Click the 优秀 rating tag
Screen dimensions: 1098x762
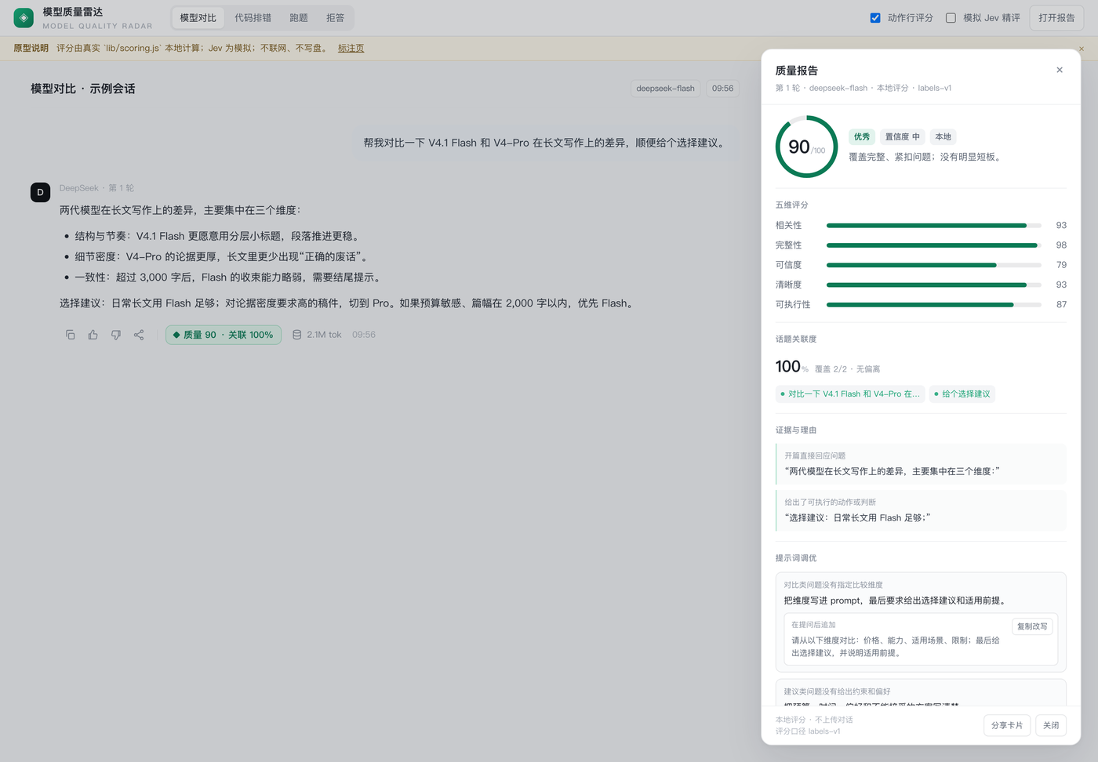(x=862, y=136)
